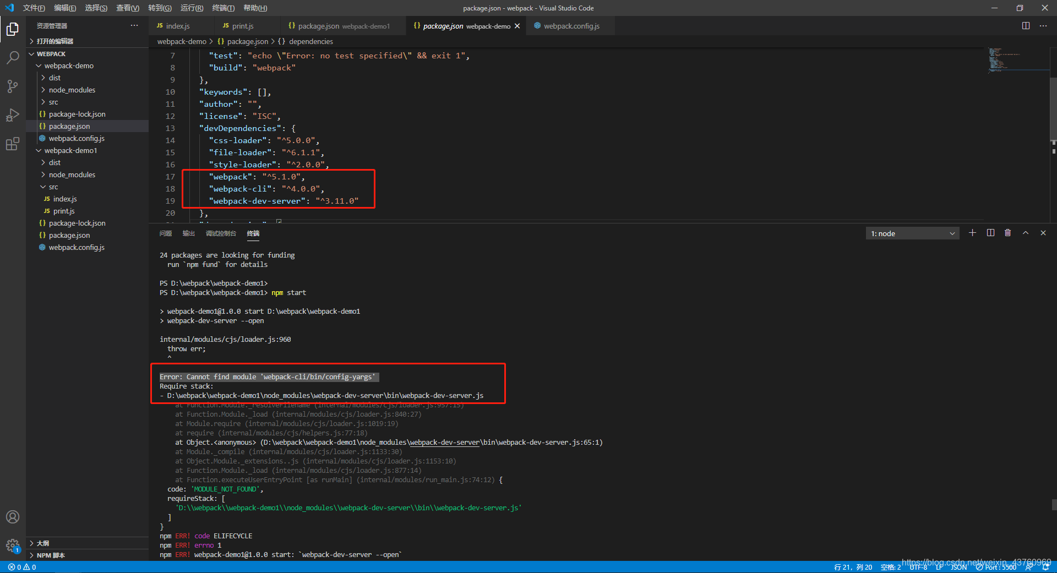Viewport: 1057px width, 573px height.
Task: Open print.js in webpack-demo1 src
Action: (x=88, y=211)
